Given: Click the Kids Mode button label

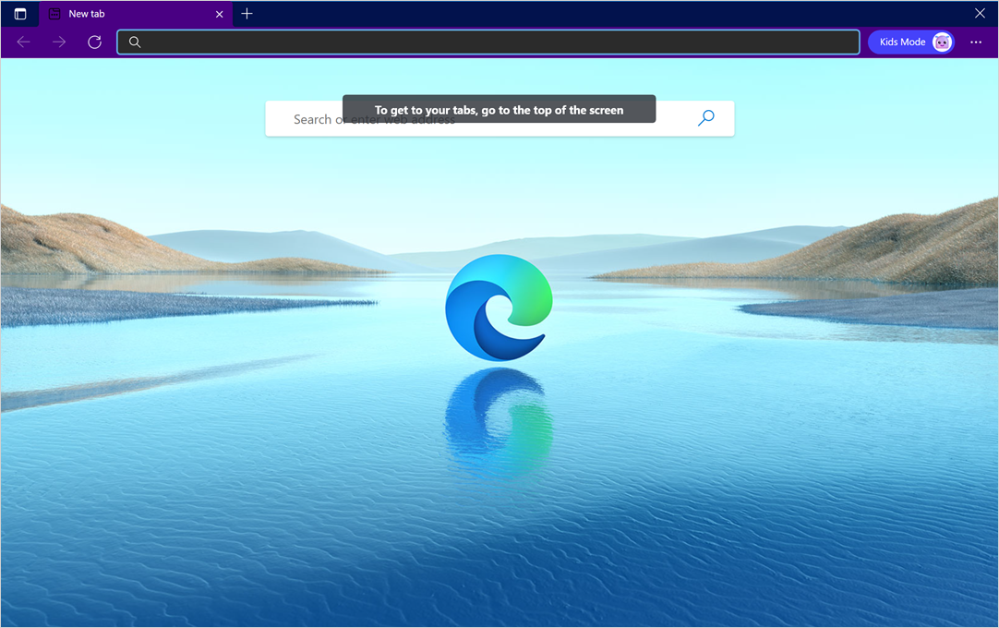Looking at the screenshot, I should pyautogui.click(x=901, y=42).
